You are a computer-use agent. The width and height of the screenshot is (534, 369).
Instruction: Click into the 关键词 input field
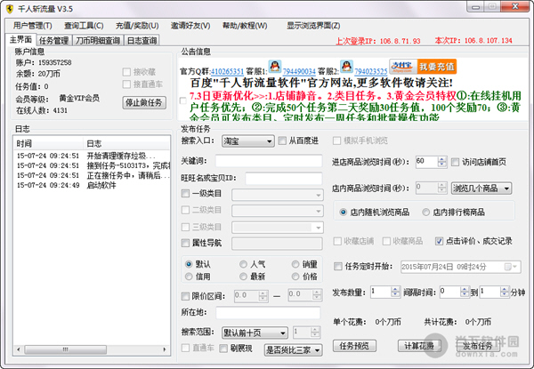tap(269, 161)
